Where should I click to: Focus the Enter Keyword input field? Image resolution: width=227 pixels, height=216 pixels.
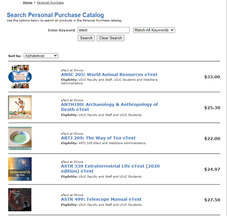click(x=103, y=30)
